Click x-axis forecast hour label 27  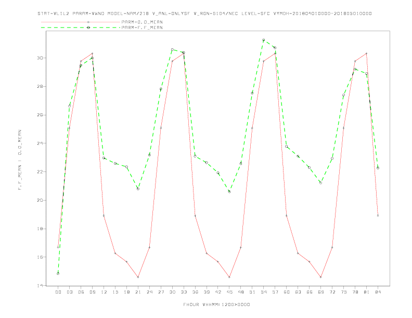coord(161,292)
